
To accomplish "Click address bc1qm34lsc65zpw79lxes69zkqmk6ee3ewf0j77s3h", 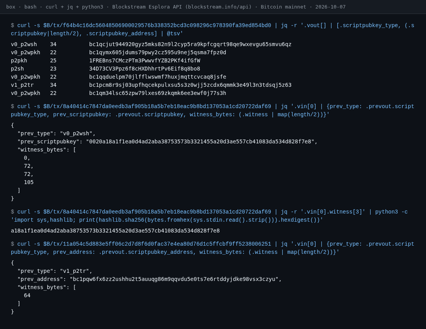I will coord(158,93).
